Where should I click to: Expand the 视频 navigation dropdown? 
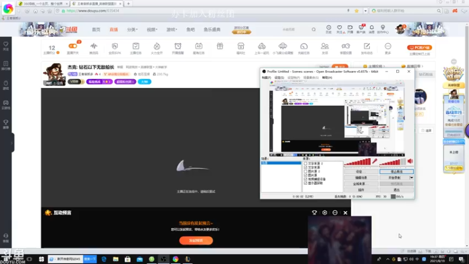(152, 30)
